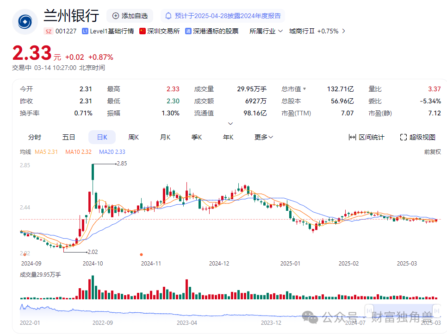Viewport: 447px width, 335px height.
Task: Toggle MA10 2.32 moving average
Action: coord(78,152)
